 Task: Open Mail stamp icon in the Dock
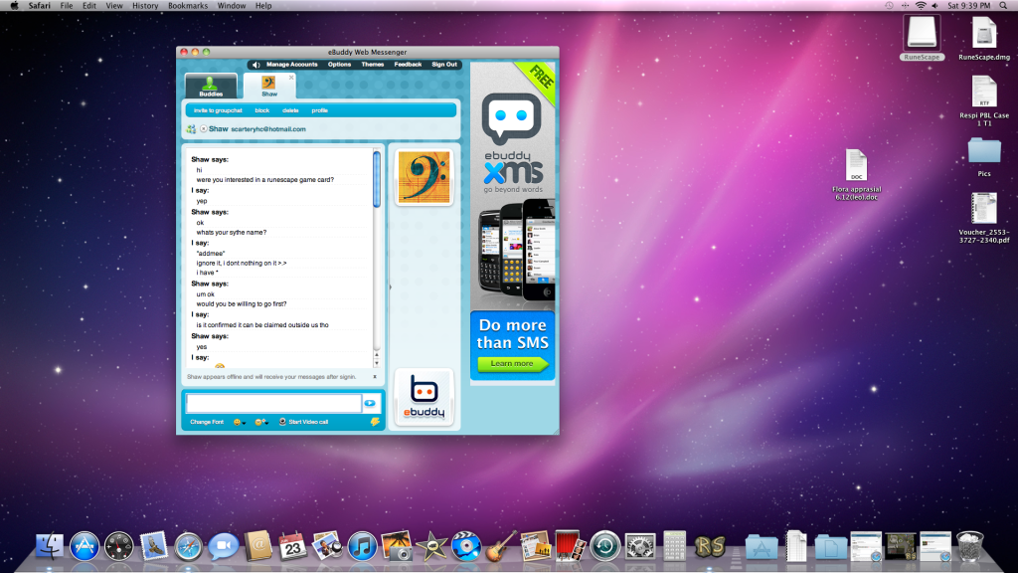154,546
